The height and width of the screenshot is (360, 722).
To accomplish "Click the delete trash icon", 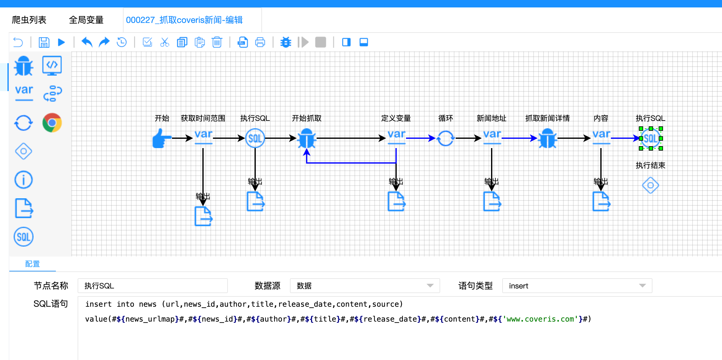I will coord(217,42).
